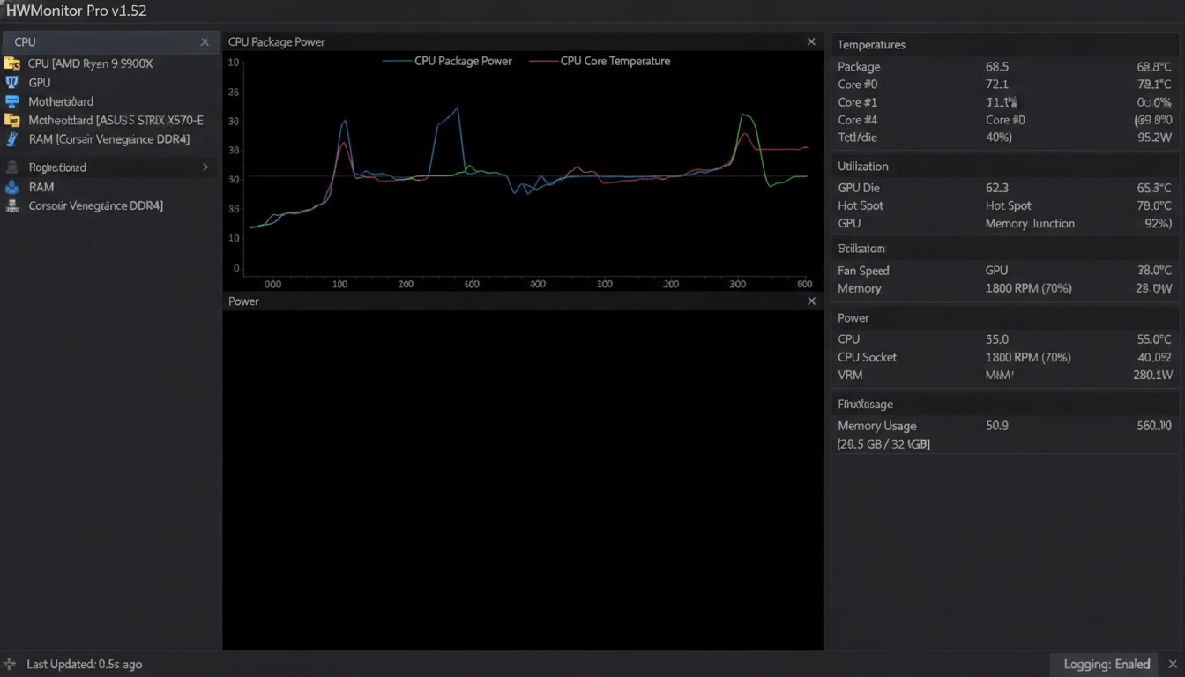Screen dimensions: 1185x677
Task: Click the blue monitor icon next to Motherboard
Action: point(11,101)
